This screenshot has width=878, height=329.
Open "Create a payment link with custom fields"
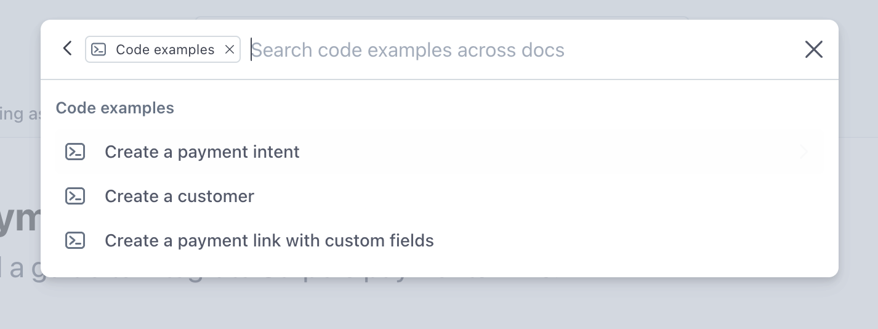pyautogui.click(x=269, y=240)
